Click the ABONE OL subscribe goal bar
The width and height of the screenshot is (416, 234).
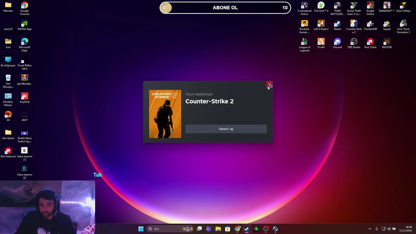click(x=225, y=8)
